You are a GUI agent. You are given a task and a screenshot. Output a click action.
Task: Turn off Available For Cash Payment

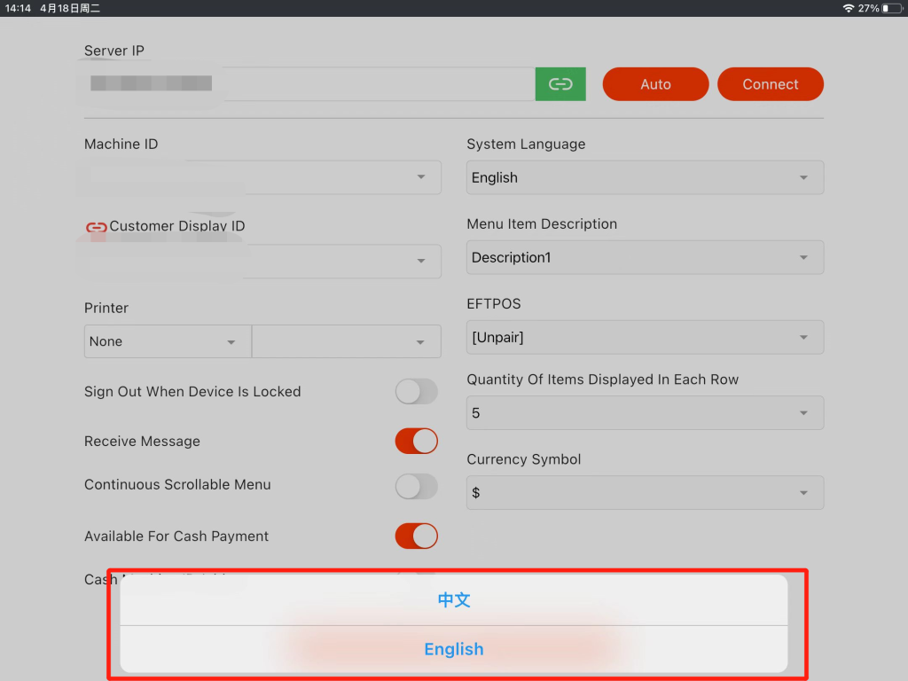pyautogui.click(x=416, y=536)
